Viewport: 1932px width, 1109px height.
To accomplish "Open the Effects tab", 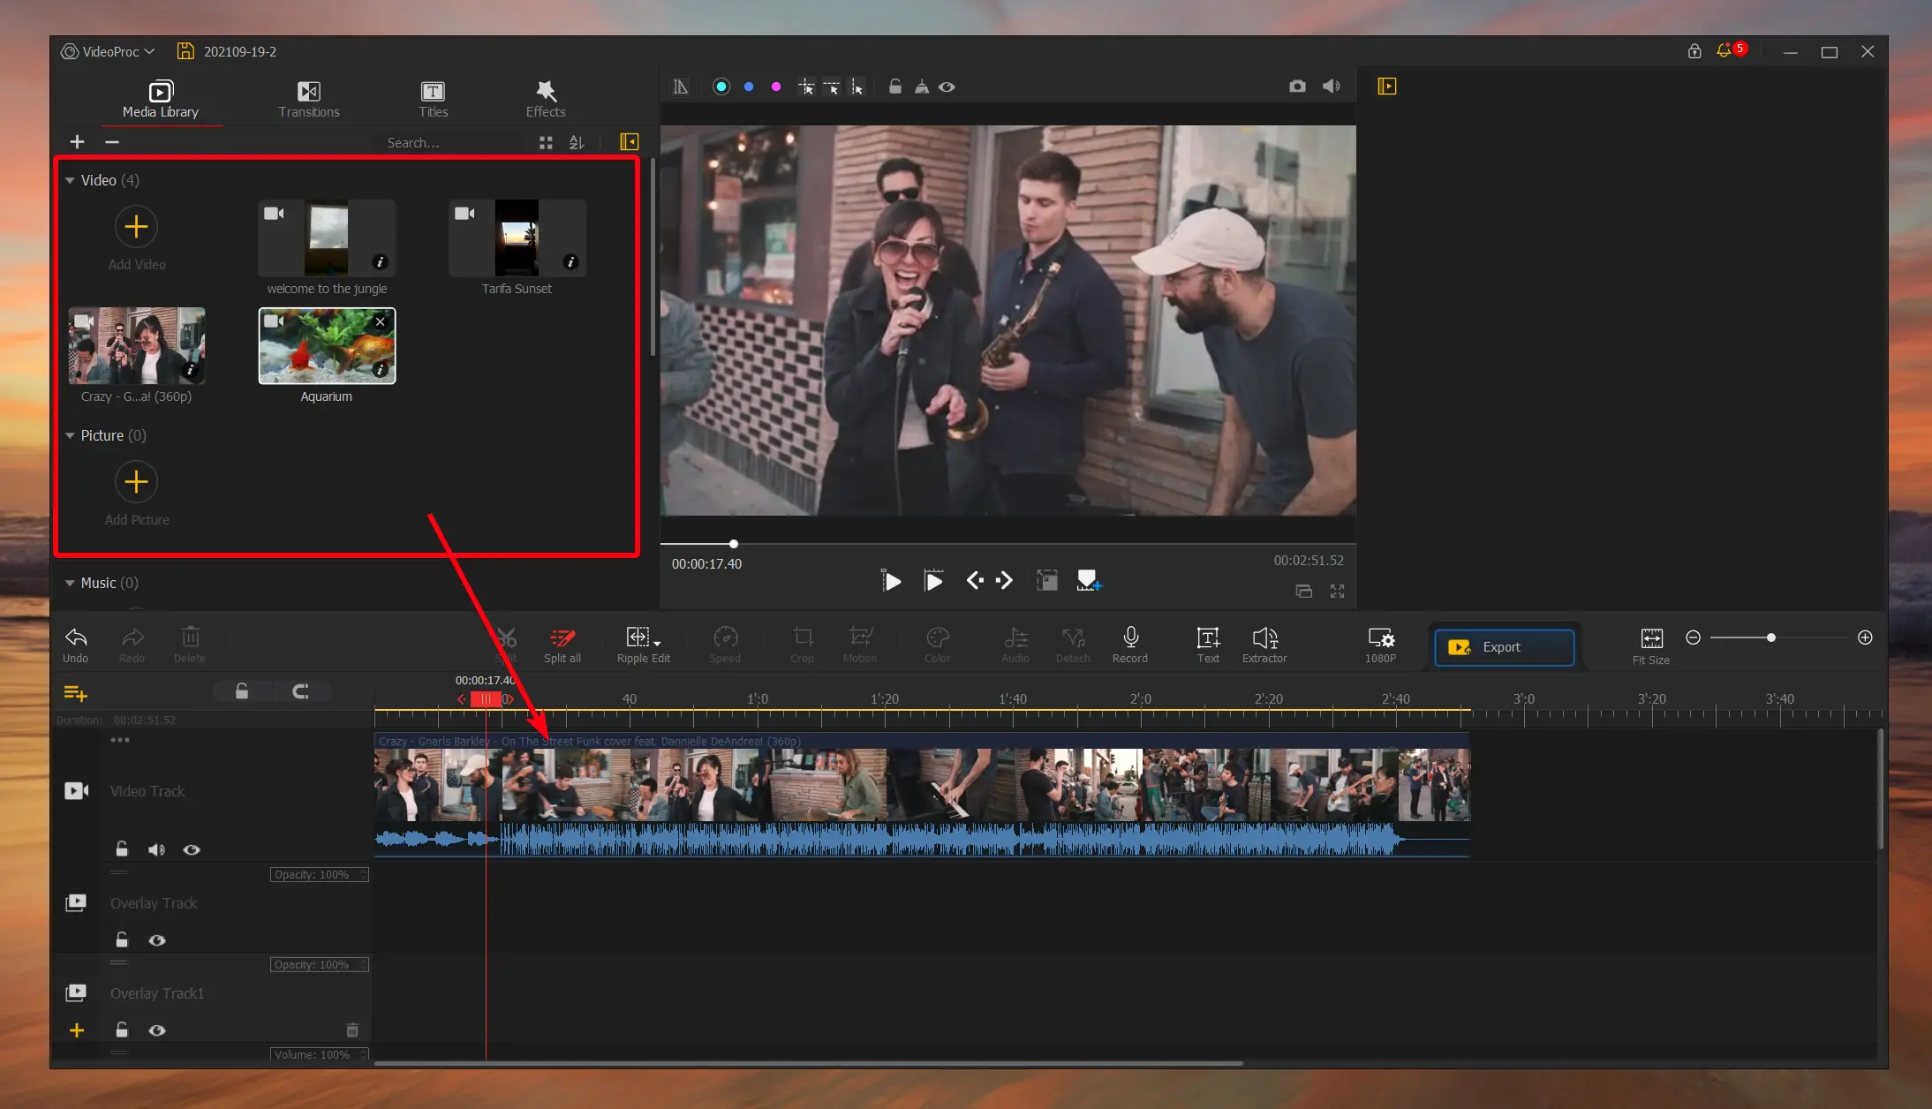I will click(544, 97).
